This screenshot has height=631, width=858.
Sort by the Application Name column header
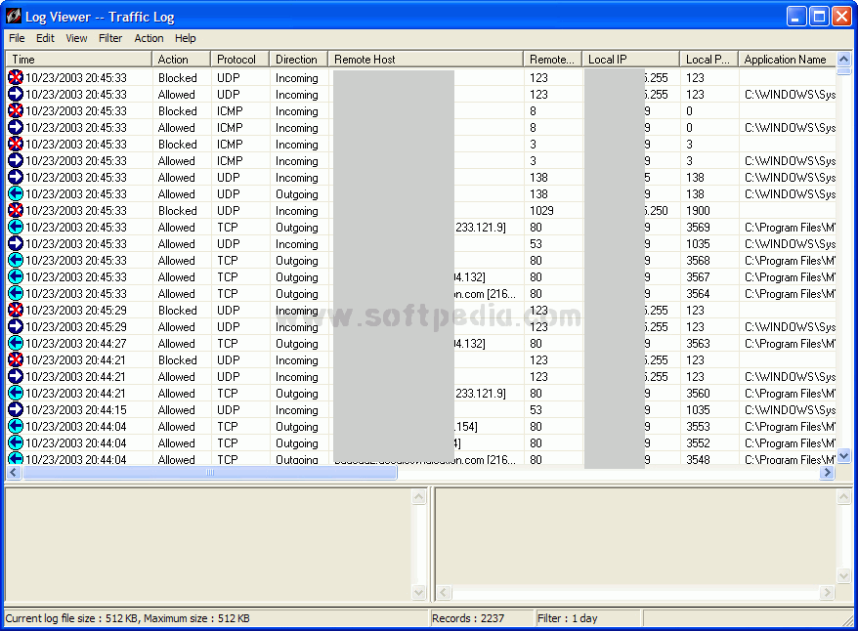787,59
